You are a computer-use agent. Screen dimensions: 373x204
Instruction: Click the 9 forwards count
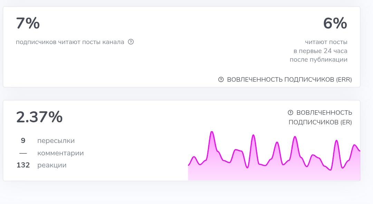(23, 141)
